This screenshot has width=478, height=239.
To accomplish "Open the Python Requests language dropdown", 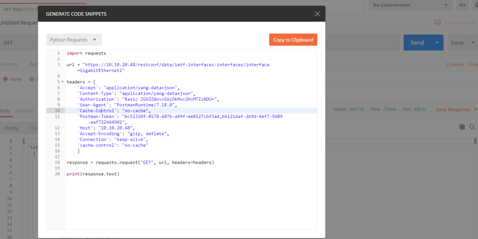I will tap(74, 40).
